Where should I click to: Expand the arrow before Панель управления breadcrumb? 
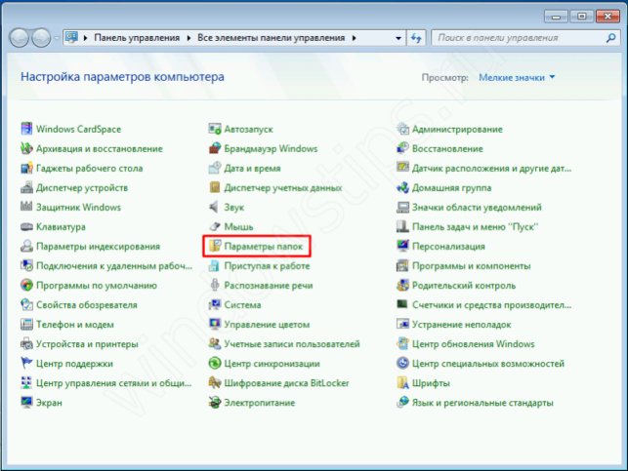85,38
